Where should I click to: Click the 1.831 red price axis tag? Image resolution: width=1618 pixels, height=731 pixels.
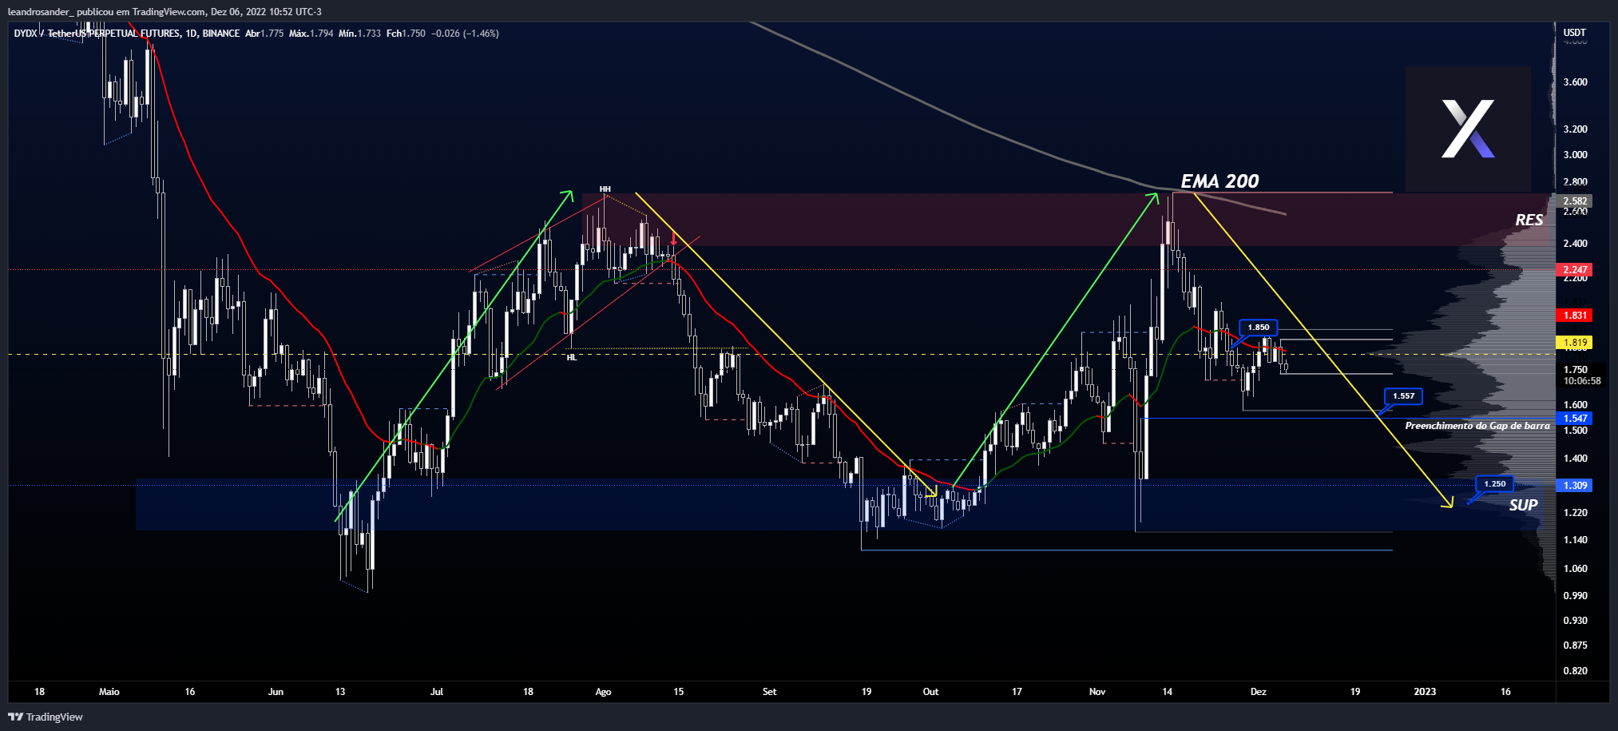click(x=1575, y=316)
